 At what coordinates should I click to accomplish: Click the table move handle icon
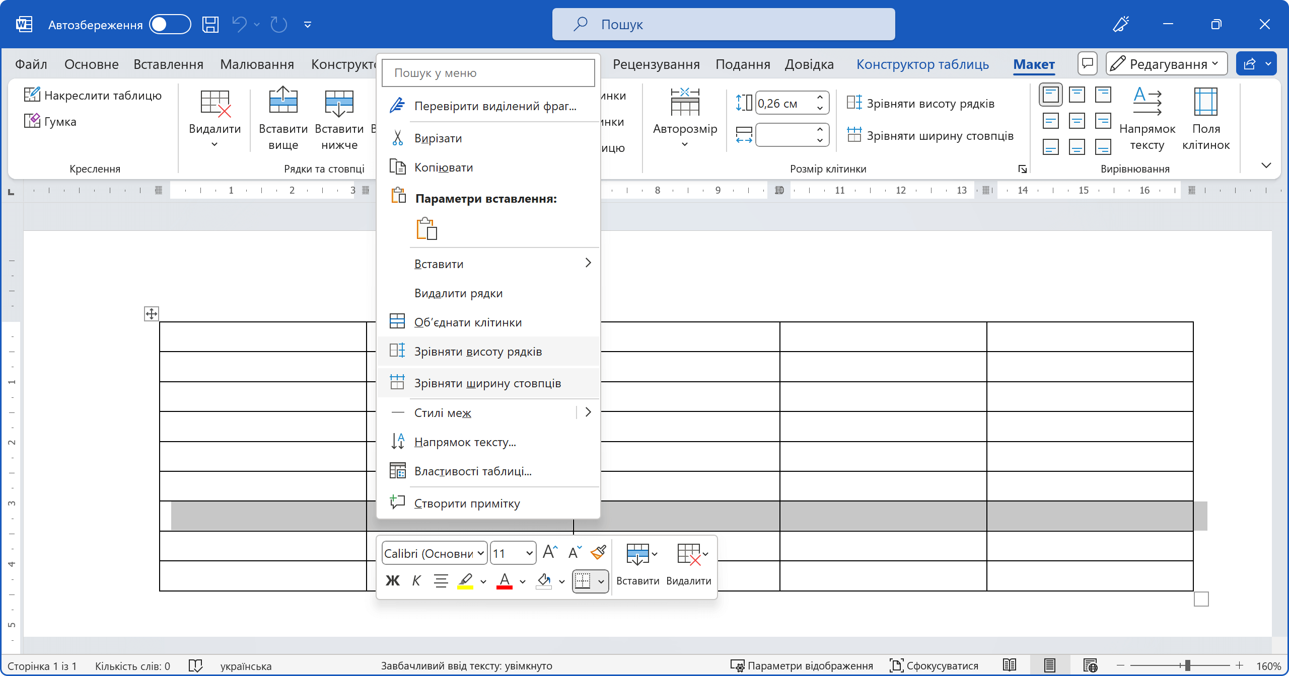[151, 314]
